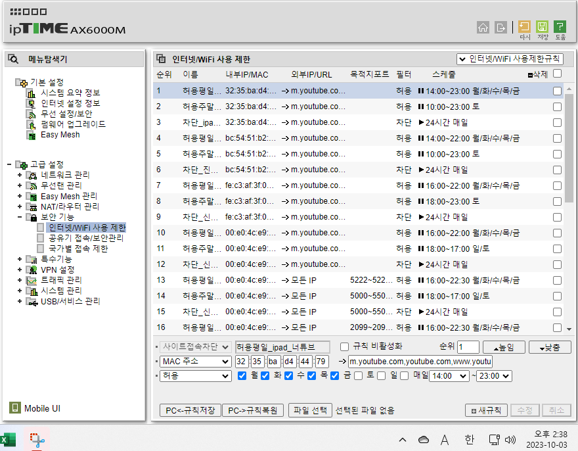The width and height of the screenshot is (578, 451).
Task: Open the 인터넷/WiFi 사용제한규칙 dropdown
Action: [510, 59]
